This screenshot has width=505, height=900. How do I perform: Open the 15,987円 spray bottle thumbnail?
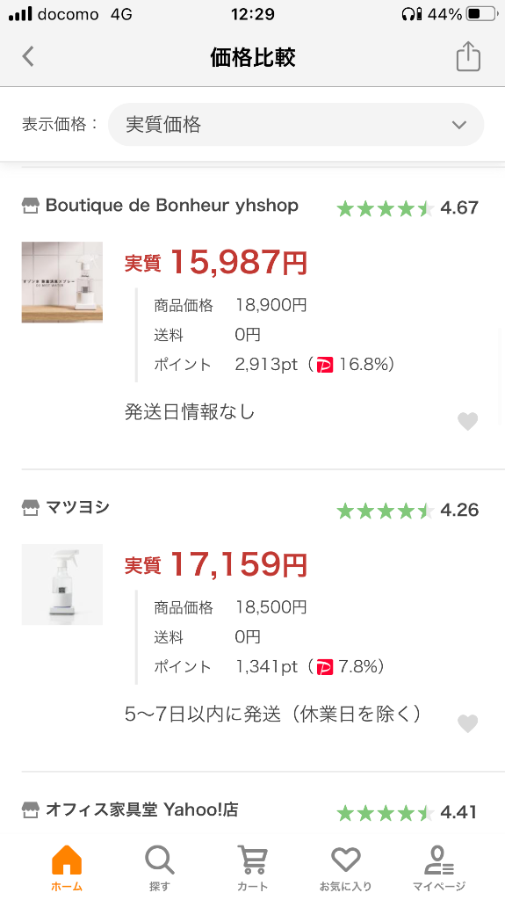[x=62, y=282]
